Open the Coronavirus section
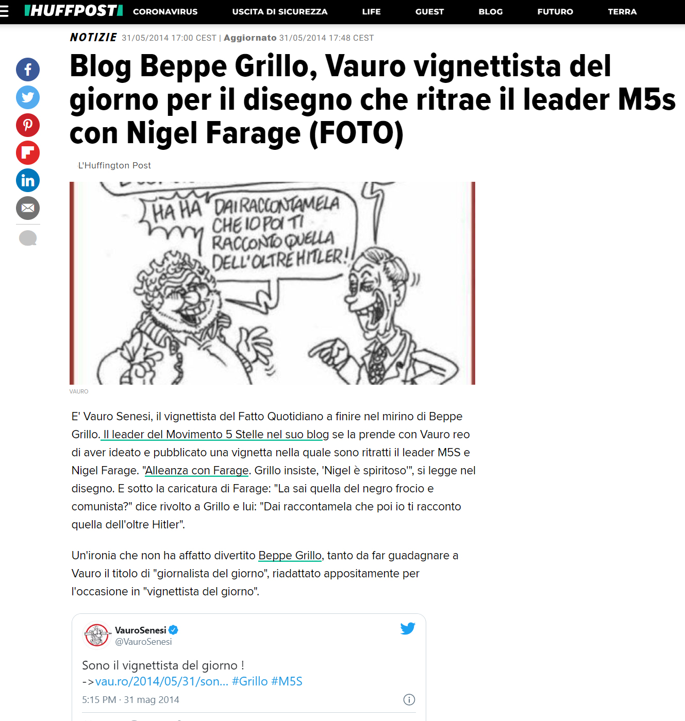 coord(165,11)
